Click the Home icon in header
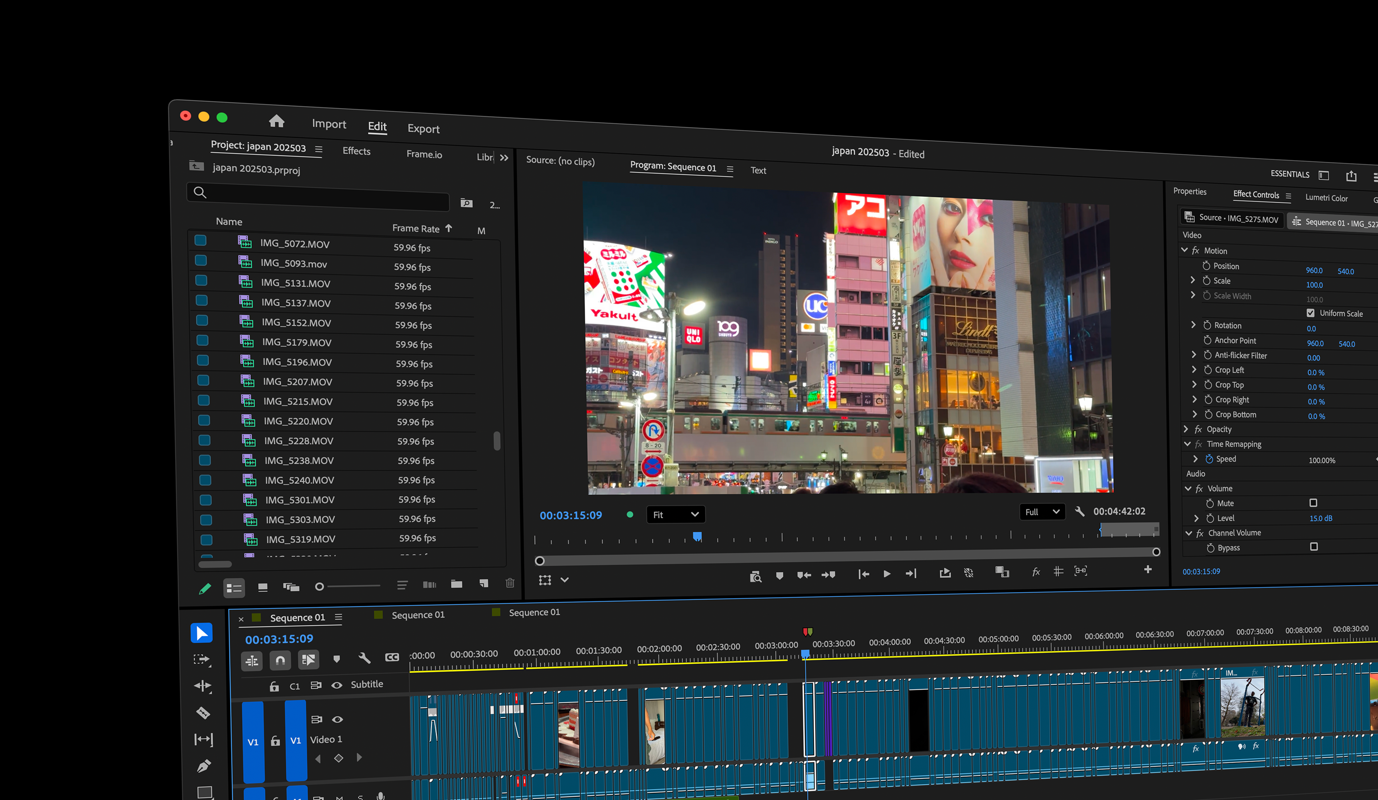 click(277, 121)
